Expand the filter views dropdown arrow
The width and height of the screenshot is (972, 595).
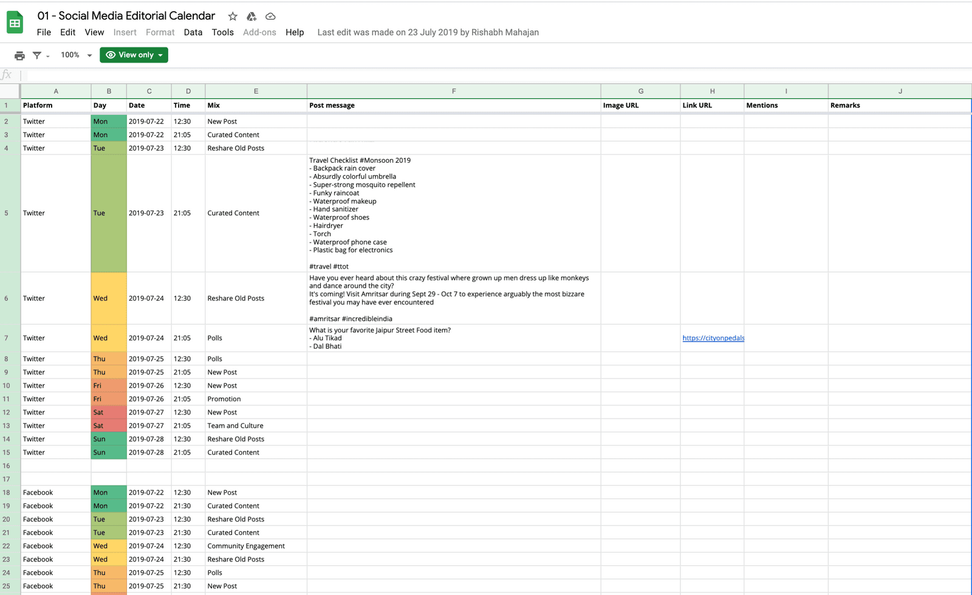(48, 57)
